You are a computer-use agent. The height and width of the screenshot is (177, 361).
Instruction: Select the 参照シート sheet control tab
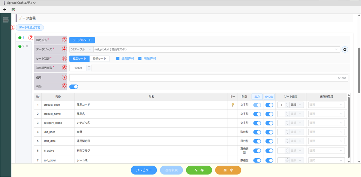[x=99, y=59]
